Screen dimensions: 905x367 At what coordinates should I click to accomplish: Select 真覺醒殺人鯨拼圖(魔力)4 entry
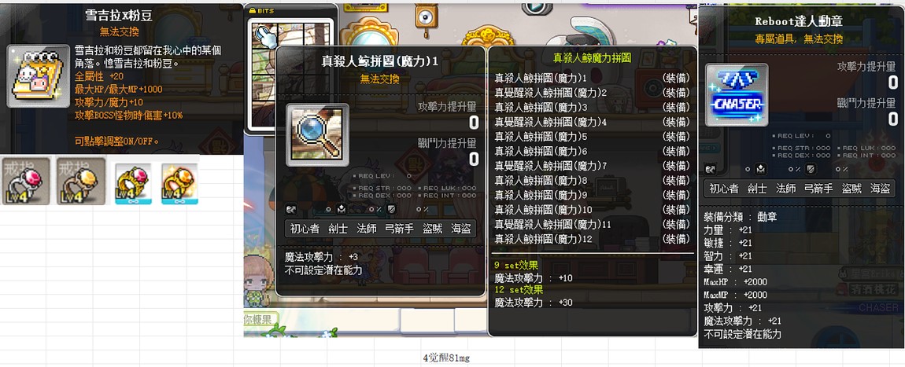(x=542, y=122)
